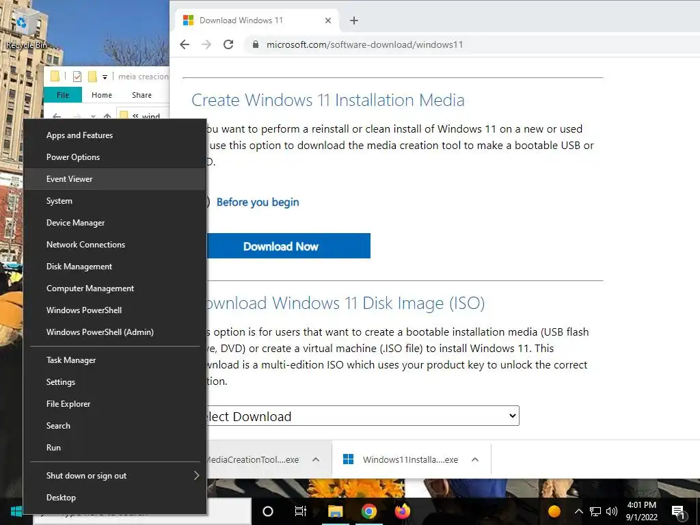Click the new folder icon in Explorer title bar
700x525 pixels.
92,77
